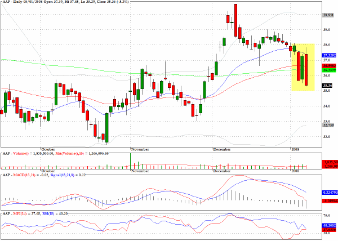Select the red 1,835,50 volume value label
Viewport: 338px width, 241px height.
330,162
